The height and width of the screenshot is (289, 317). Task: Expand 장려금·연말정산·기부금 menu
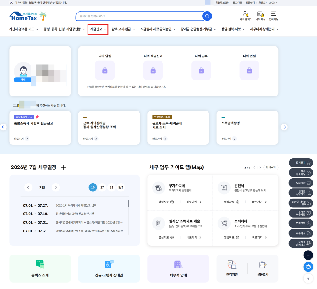pyautogui.click(x=199, y=29)
